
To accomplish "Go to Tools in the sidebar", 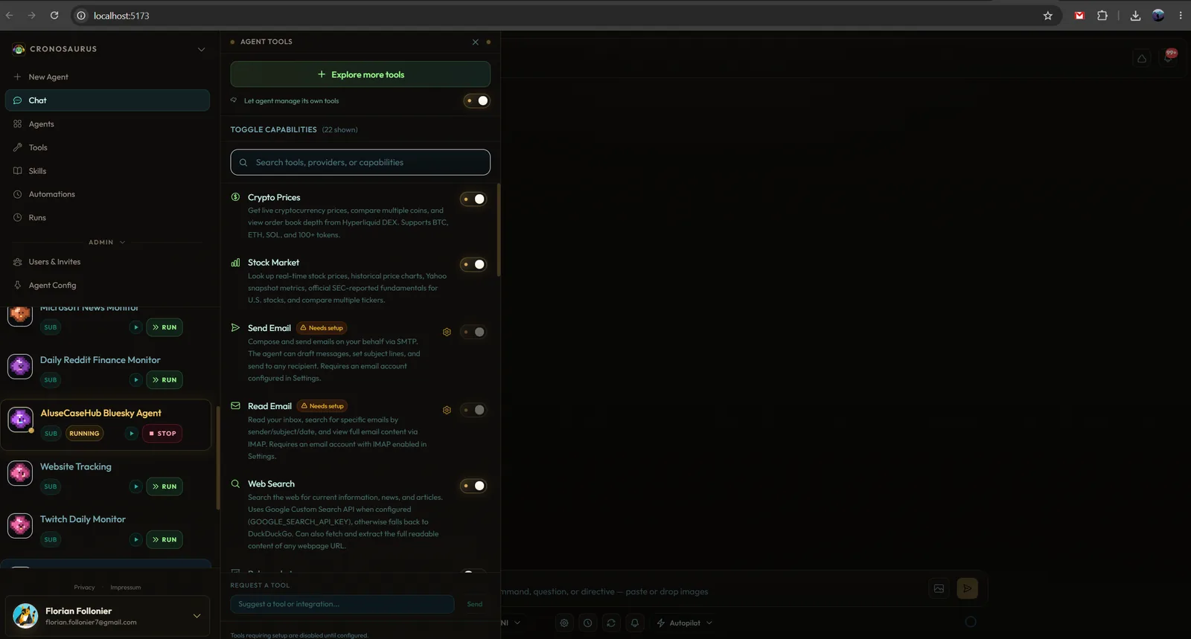I will [x=107, y=147].
